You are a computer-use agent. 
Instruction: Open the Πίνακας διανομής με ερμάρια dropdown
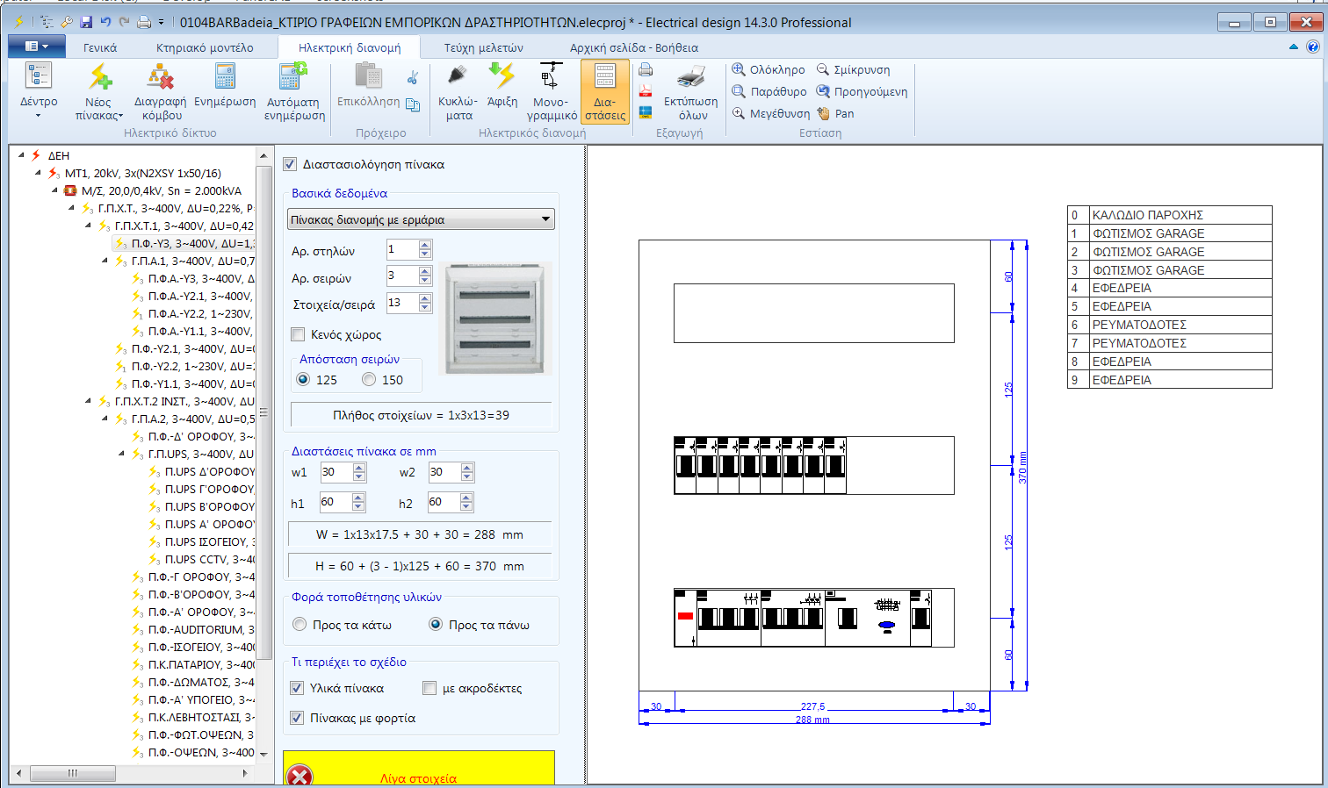546,218
